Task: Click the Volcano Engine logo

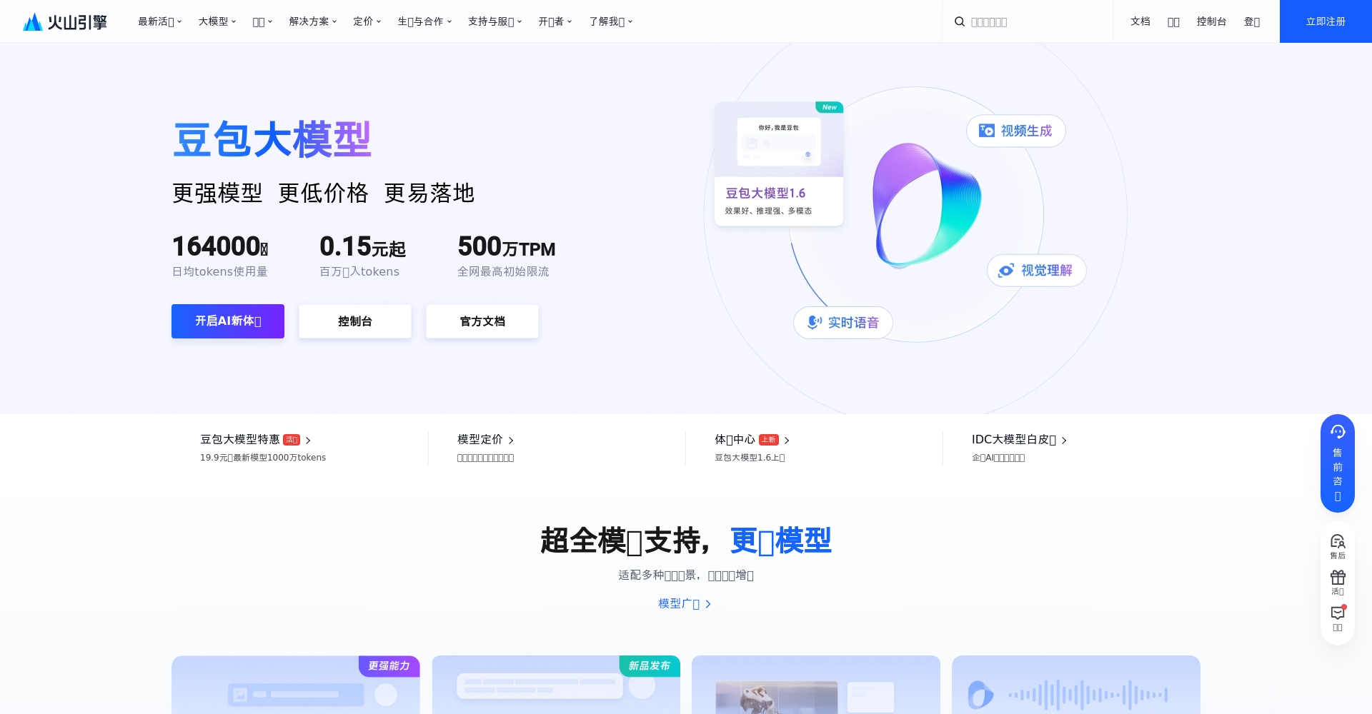Action: (x=65, y=22)
